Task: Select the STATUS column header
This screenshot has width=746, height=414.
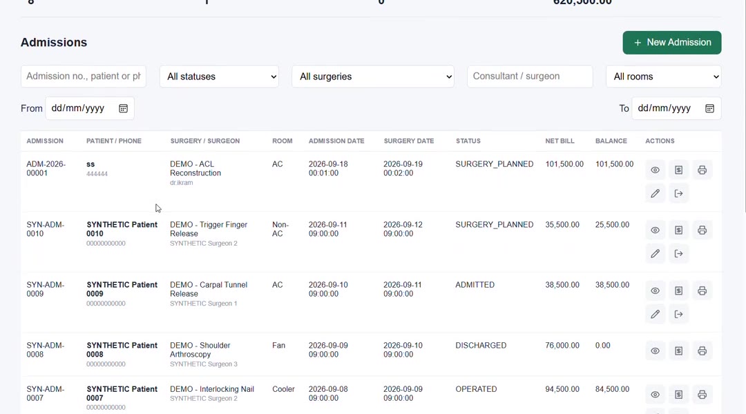Action: pos(468,141)
